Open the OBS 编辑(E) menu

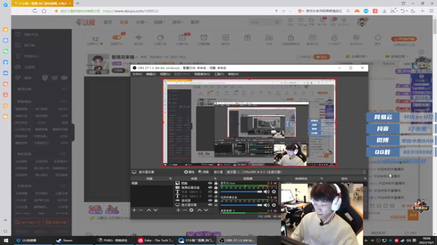pyautogui.click(x=151, y=74)
